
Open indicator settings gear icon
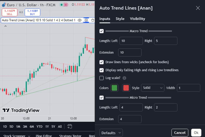86,20
